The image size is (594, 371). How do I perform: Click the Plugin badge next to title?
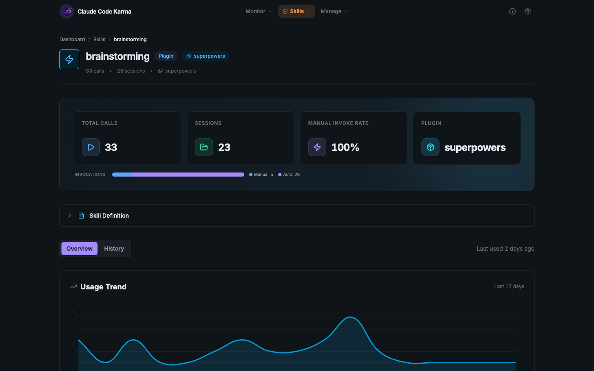click(166, 56)
